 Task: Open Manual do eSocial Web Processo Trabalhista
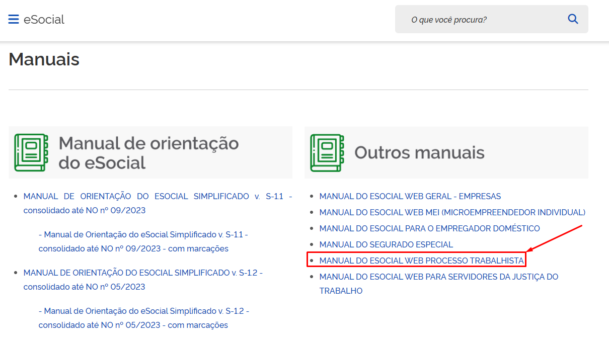(421, 261)
